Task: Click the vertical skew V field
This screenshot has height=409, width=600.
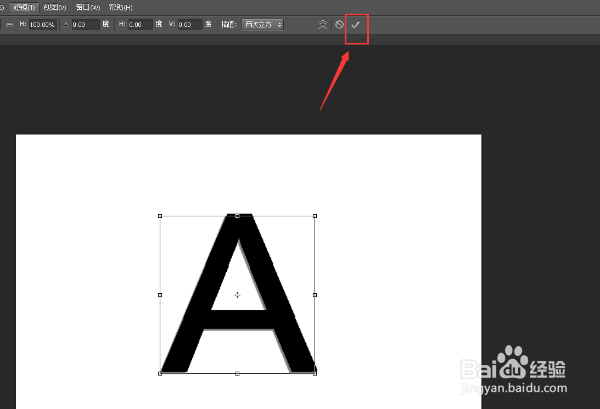Action: [x=189, y=24]
